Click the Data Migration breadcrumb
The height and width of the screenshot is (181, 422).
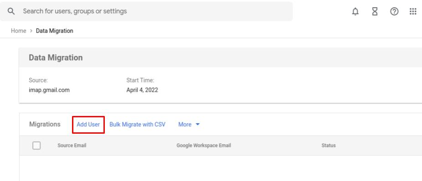pos(55,31)
